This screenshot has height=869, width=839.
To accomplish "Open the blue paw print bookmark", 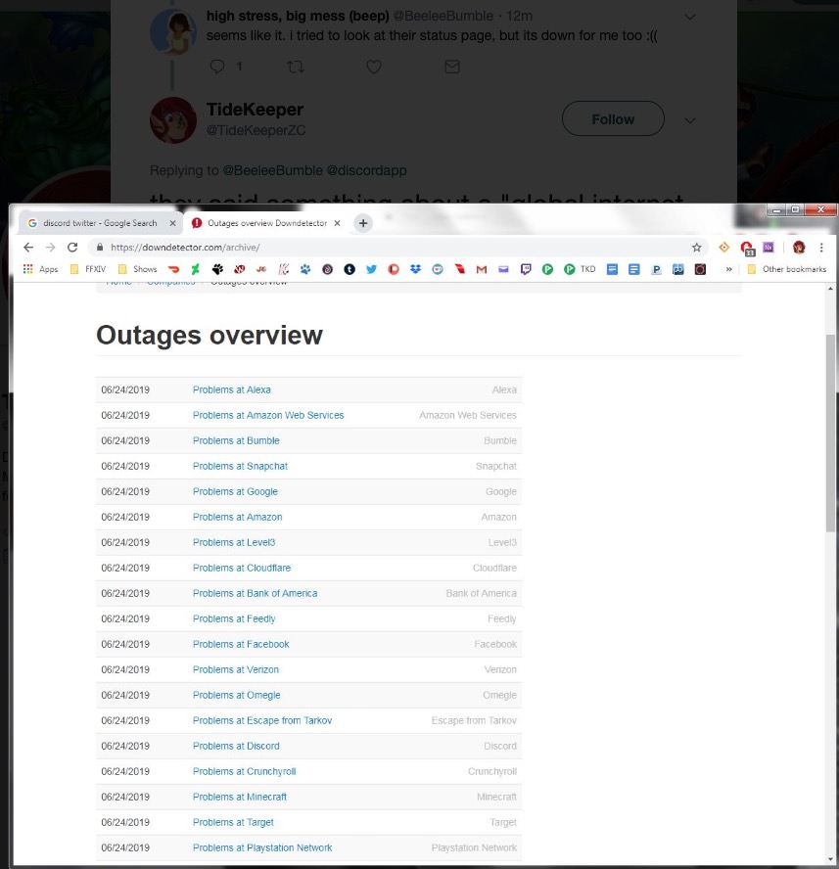I will tap(305, 269).
